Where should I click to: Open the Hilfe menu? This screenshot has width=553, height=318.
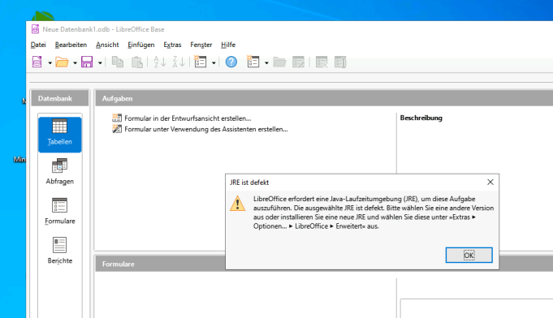(228, 45)
